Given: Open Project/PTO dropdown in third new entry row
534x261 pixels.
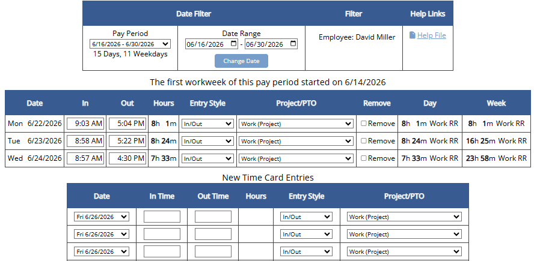Looking at the screenshot, I should coord(404,251).
